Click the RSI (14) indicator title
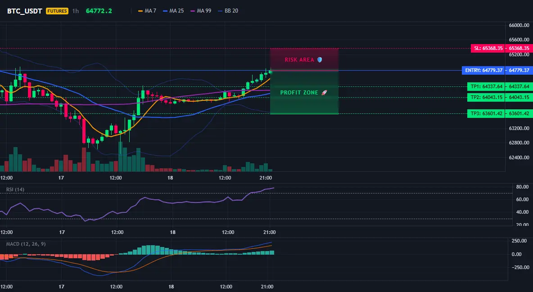This screenshot has width=533, height=292. [x=15, y=189]
